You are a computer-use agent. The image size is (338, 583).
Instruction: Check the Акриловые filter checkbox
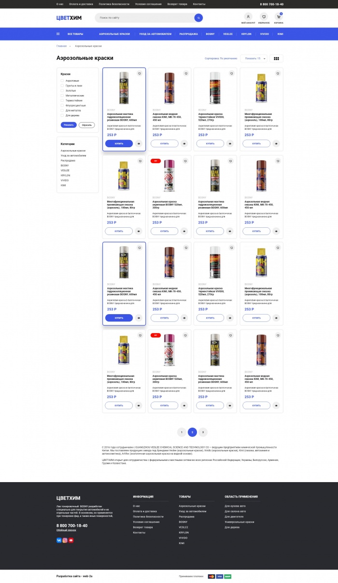point(62,81)
